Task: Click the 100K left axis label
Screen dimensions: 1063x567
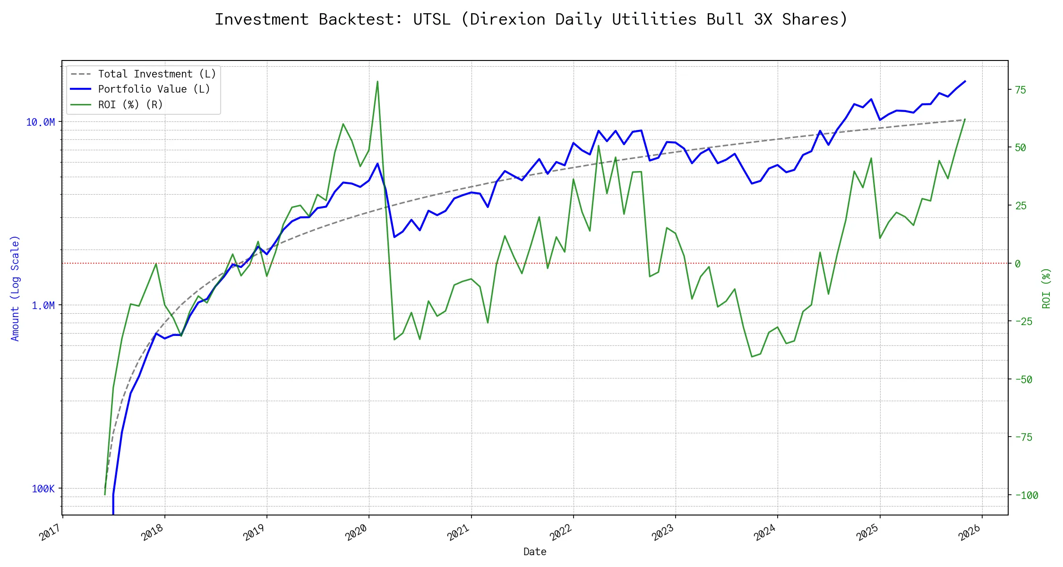Action: coord(43,489)
